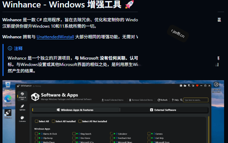This screenshot has height=143, width=228.
Task: Click the yellow vertical scrollbar in Winhance
Action: (209, 129)
